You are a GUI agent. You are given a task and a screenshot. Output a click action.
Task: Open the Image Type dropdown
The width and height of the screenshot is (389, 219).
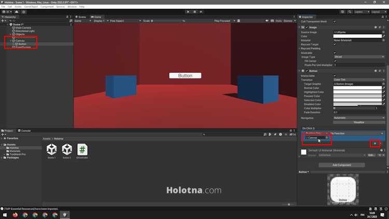359,57
